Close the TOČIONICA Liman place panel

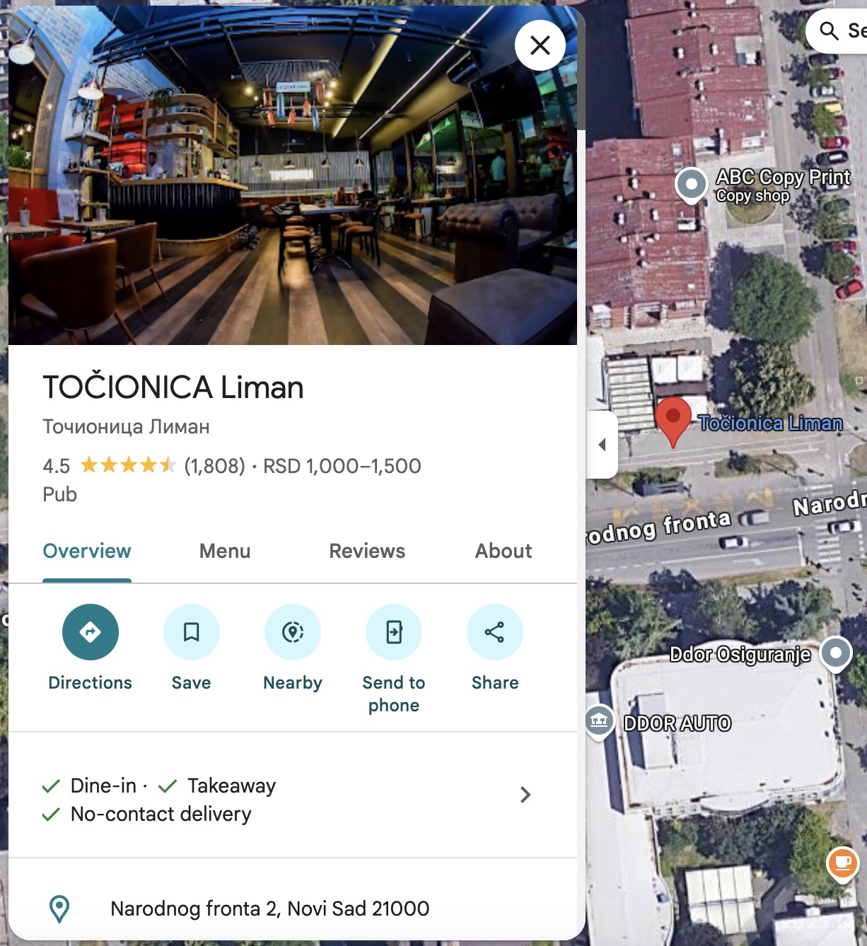540,45
